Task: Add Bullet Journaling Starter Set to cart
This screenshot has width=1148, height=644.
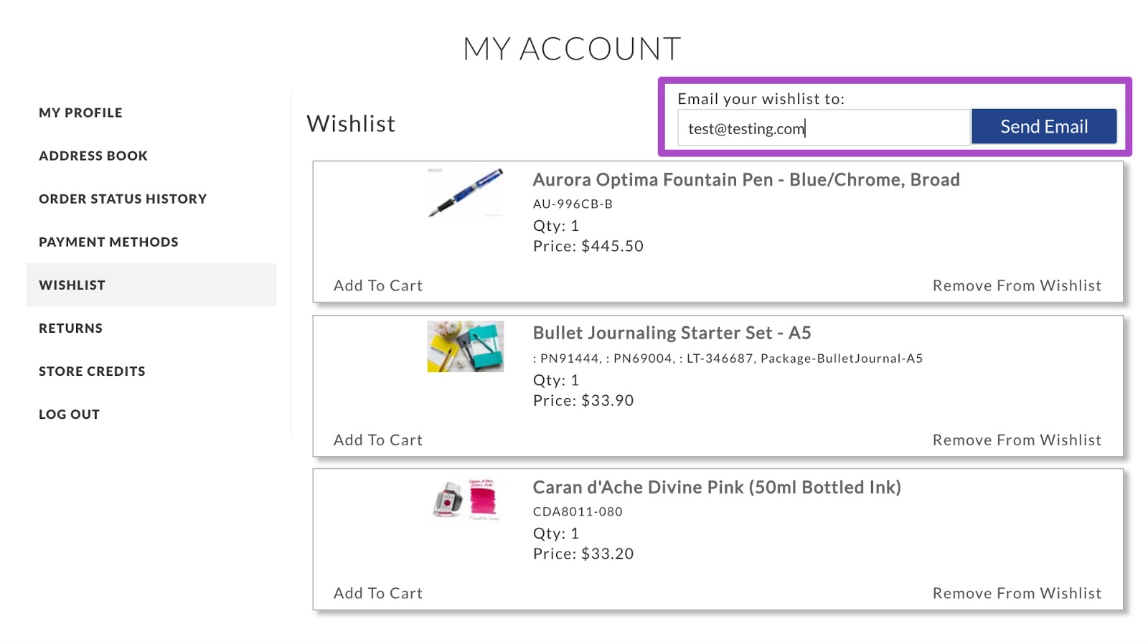Action: 378,440
